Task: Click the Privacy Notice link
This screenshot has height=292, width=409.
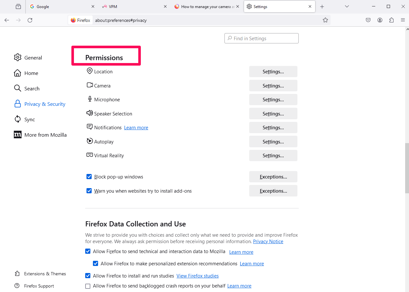Action: (x=268, y=241)
